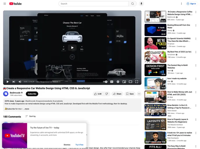200x149 pixels.
Task: Toggle the autoplay switch
Action: point(105,82)
